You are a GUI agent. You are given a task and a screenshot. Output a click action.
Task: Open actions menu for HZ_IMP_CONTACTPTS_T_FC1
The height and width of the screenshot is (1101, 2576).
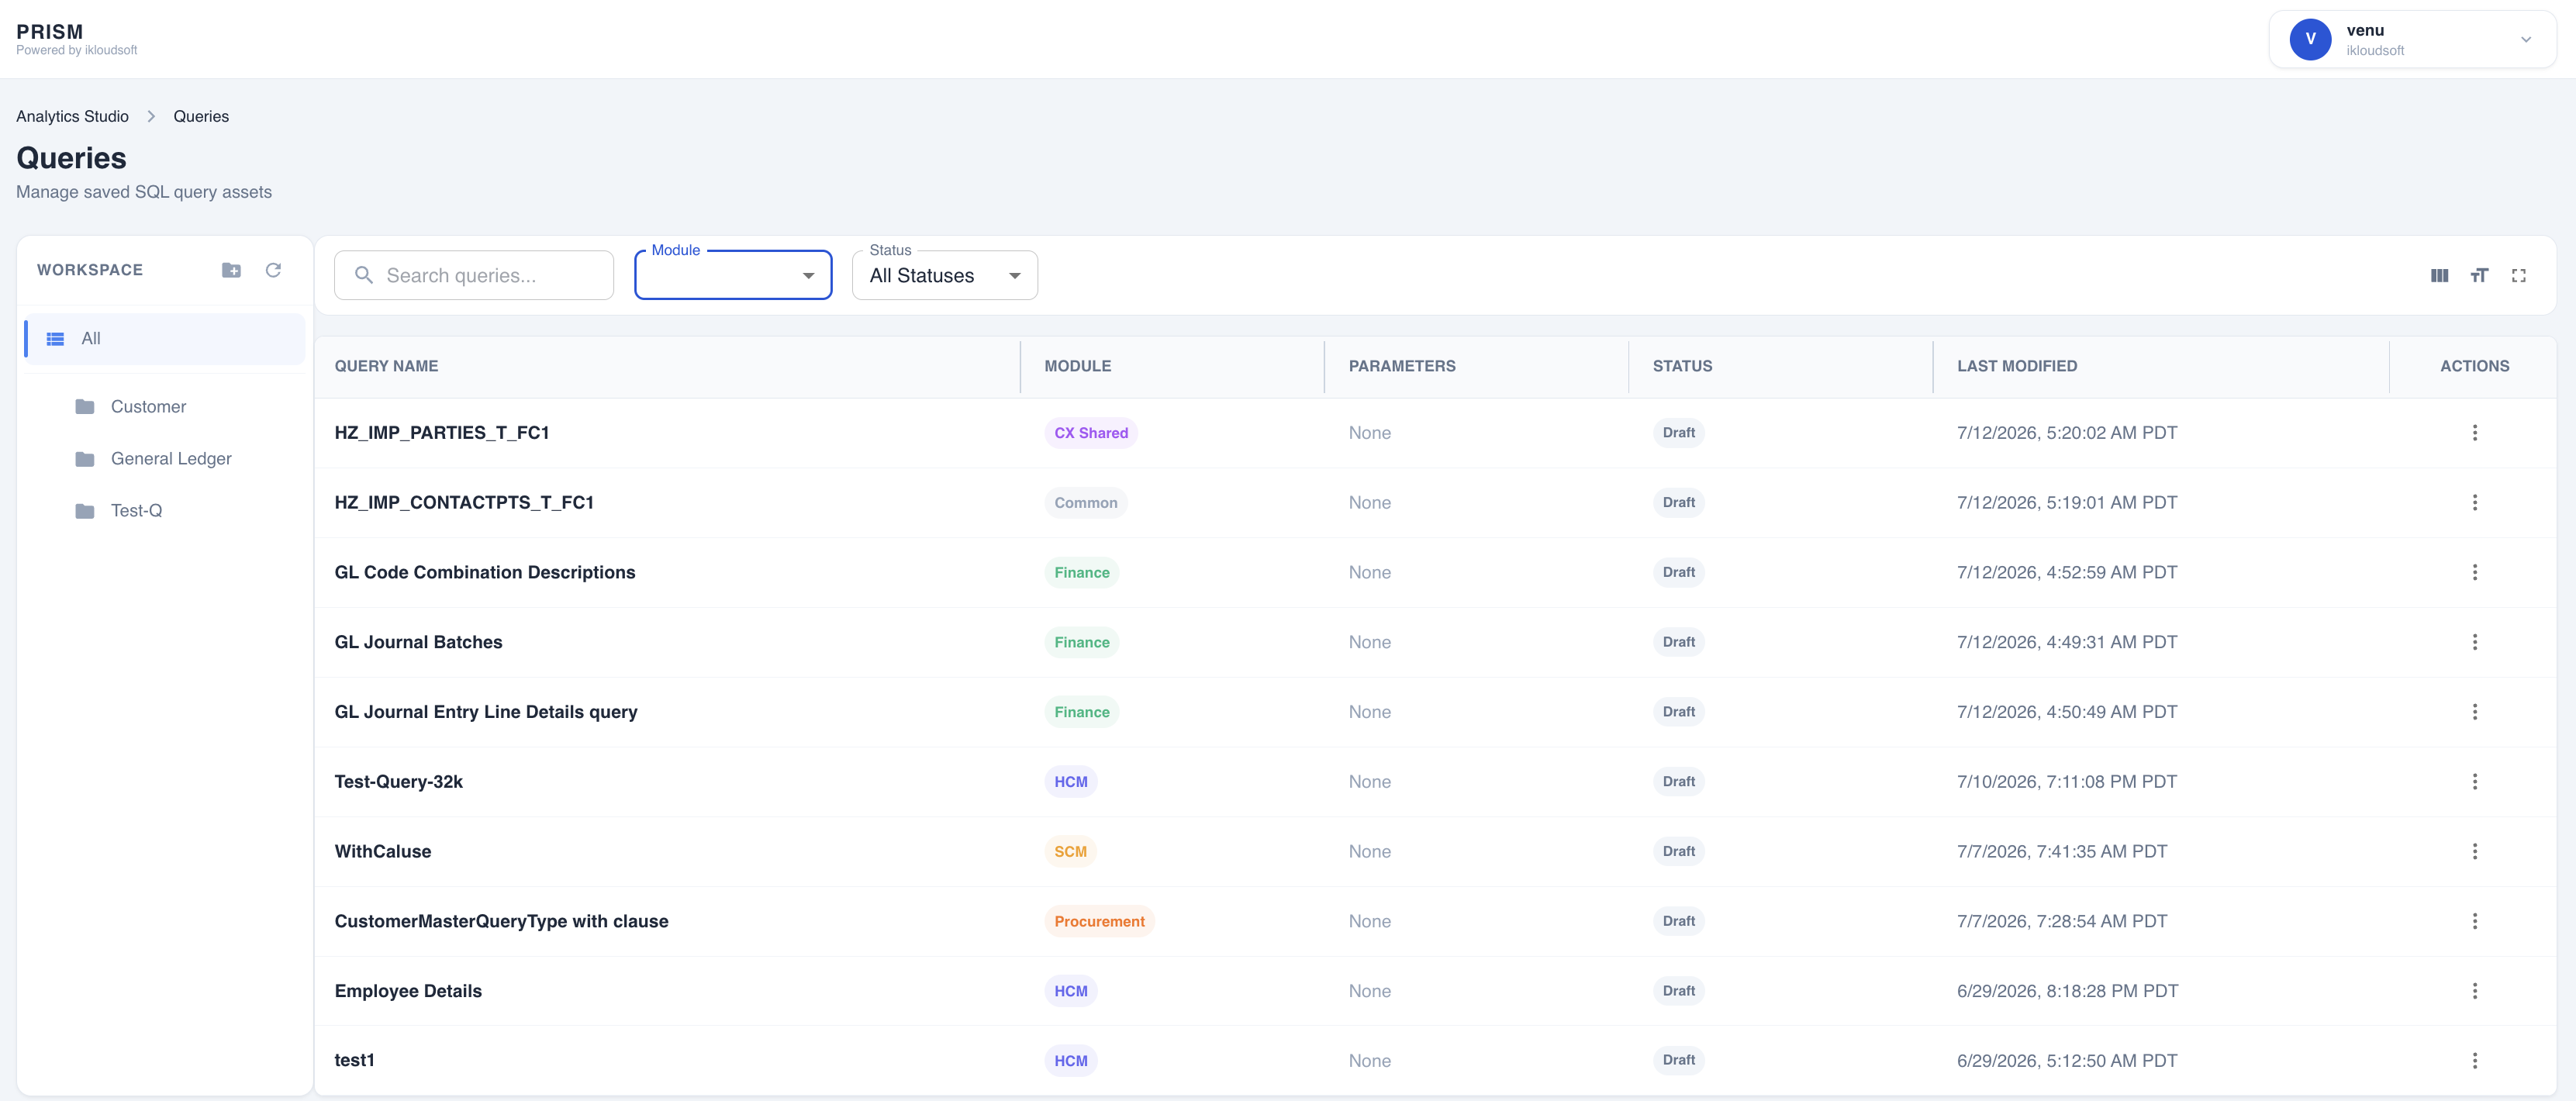click(x=2475, y=503)
